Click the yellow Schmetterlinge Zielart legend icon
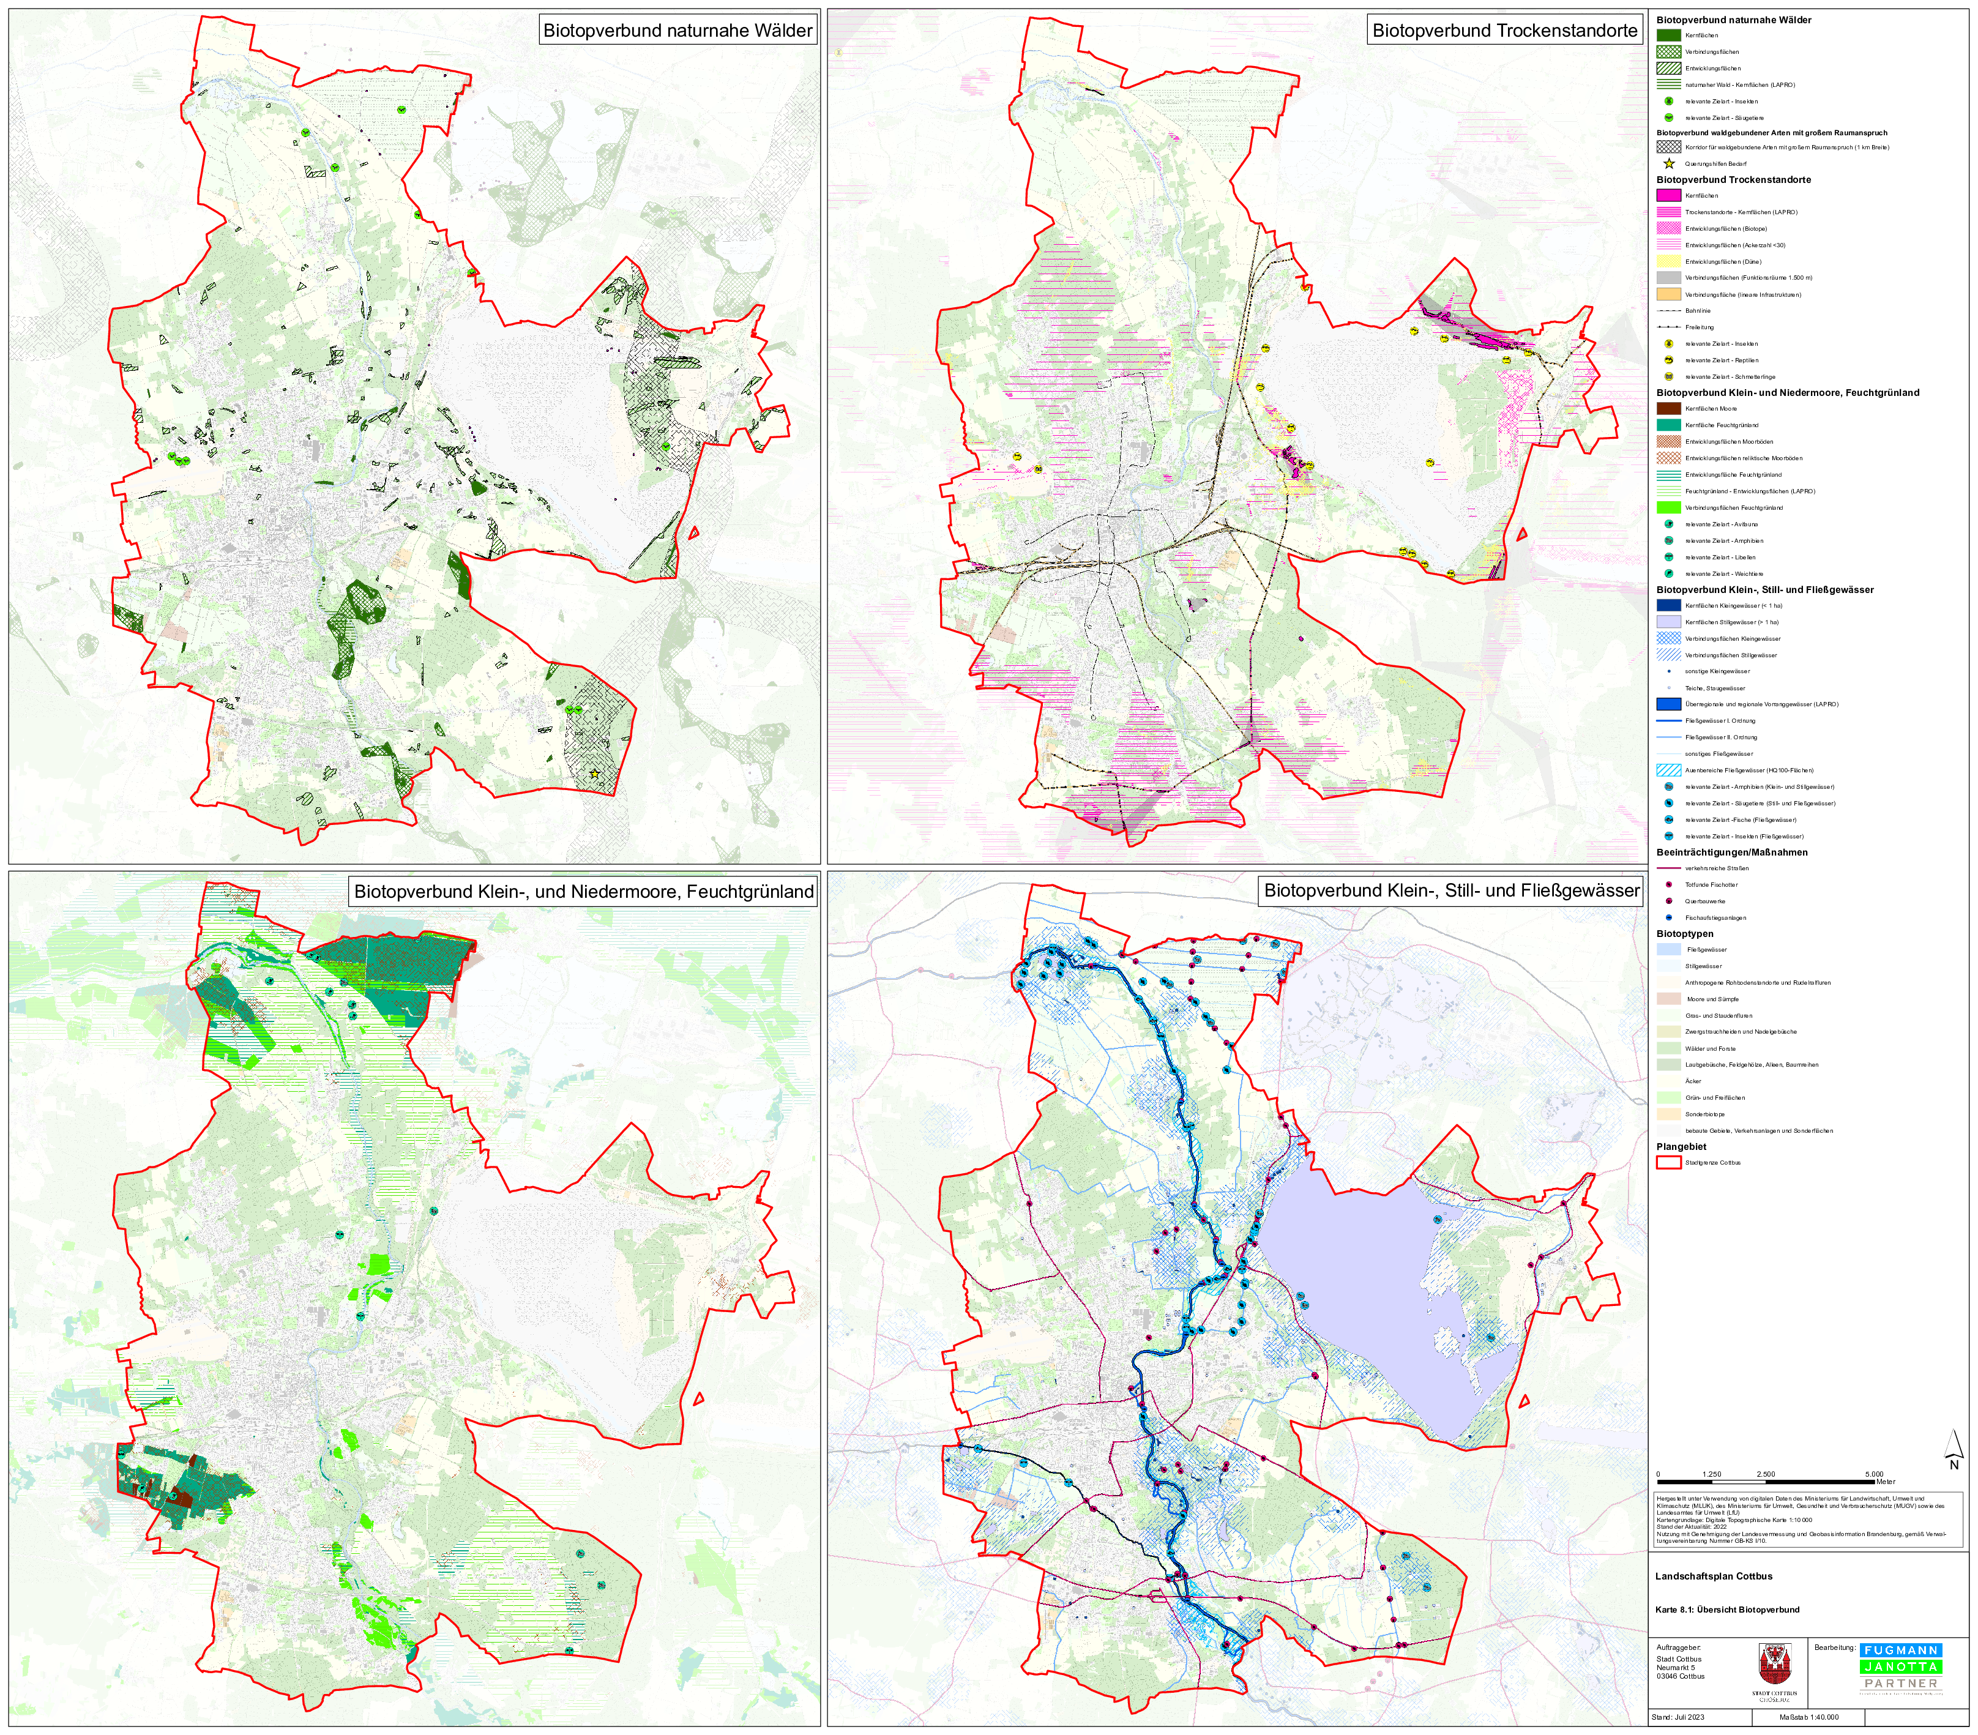The height and width of the screenshot is (1735, 1978). coord(1668,376)
